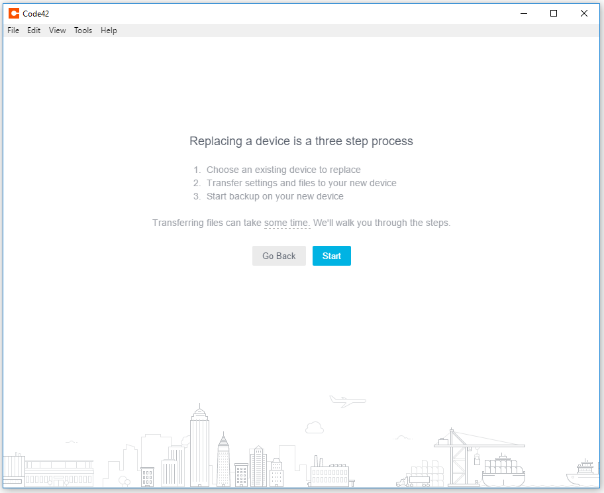604x493 pixels.
Task: Open the Help menu
Action: (x=109, y=30)
